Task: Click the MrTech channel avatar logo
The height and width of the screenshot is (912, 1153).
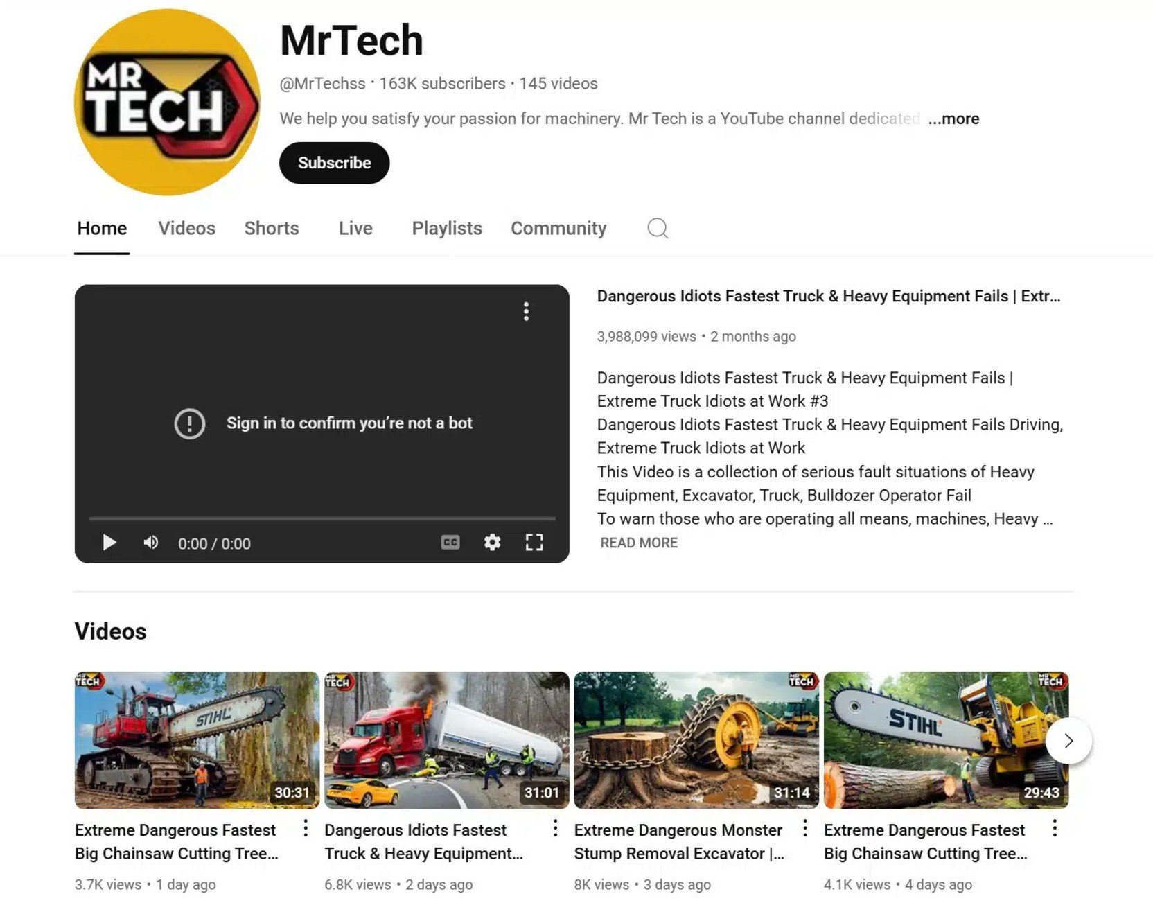Action: 167,102
